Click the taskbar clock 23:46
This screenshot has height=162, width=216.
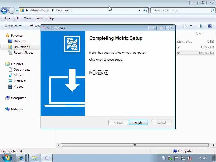coord(203,158)
